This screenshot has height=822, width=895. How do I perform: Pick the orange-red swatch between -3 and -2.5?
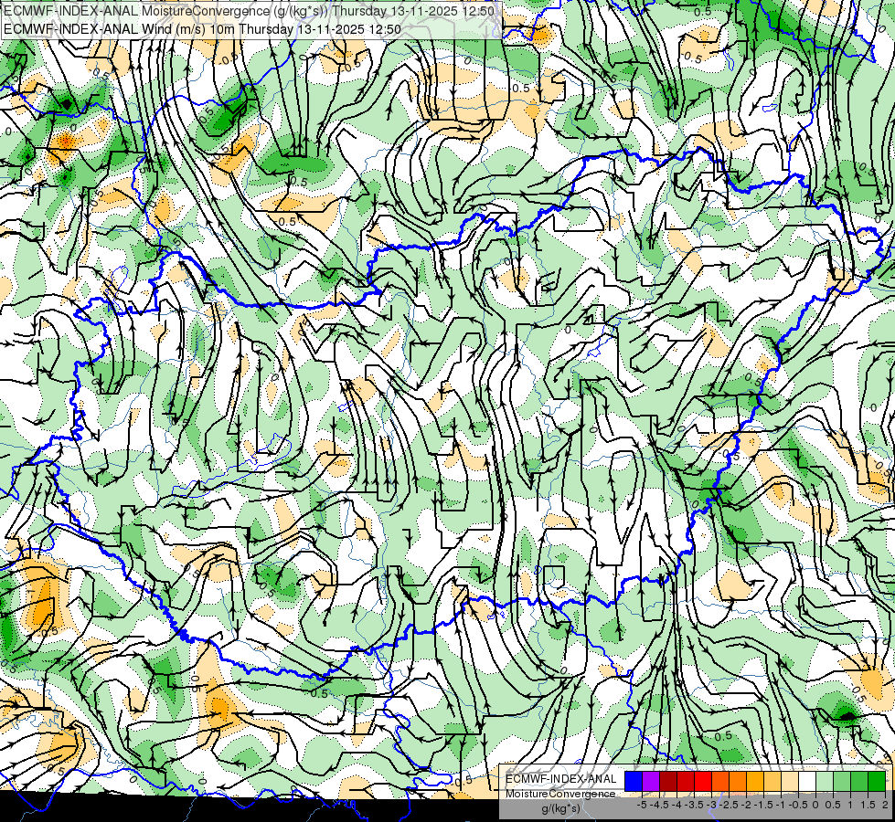point(720,781)
